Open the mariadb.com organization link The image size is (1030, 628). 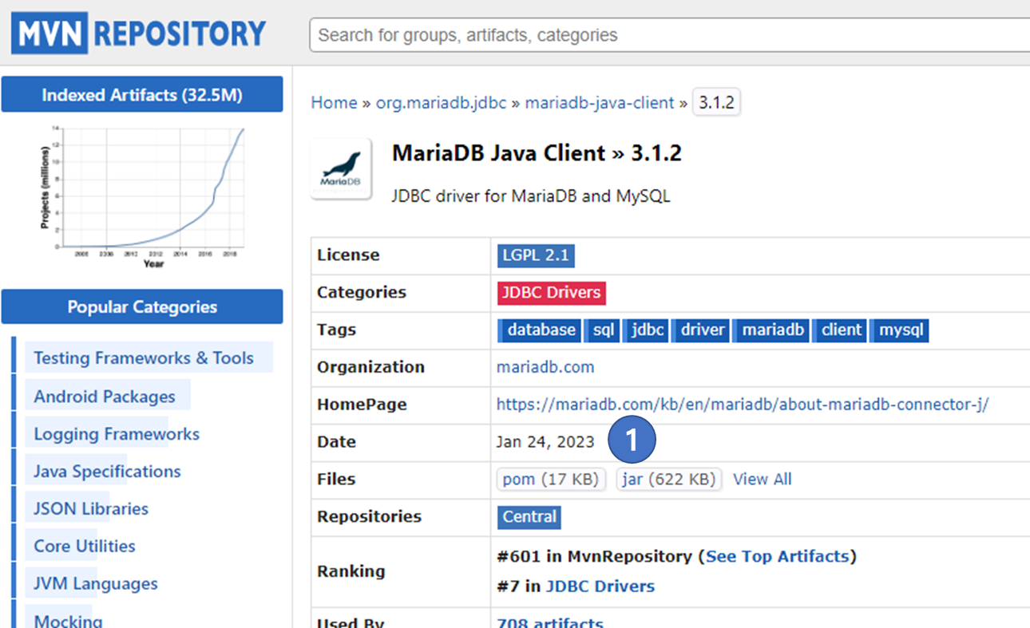(545, 367)
